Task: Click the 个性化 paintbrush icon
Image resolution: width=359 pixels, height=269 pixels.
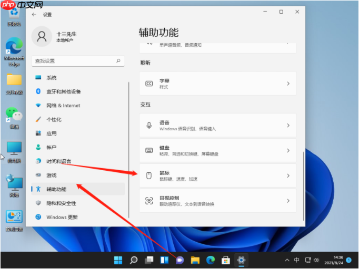Action: [x=38, y=119]
